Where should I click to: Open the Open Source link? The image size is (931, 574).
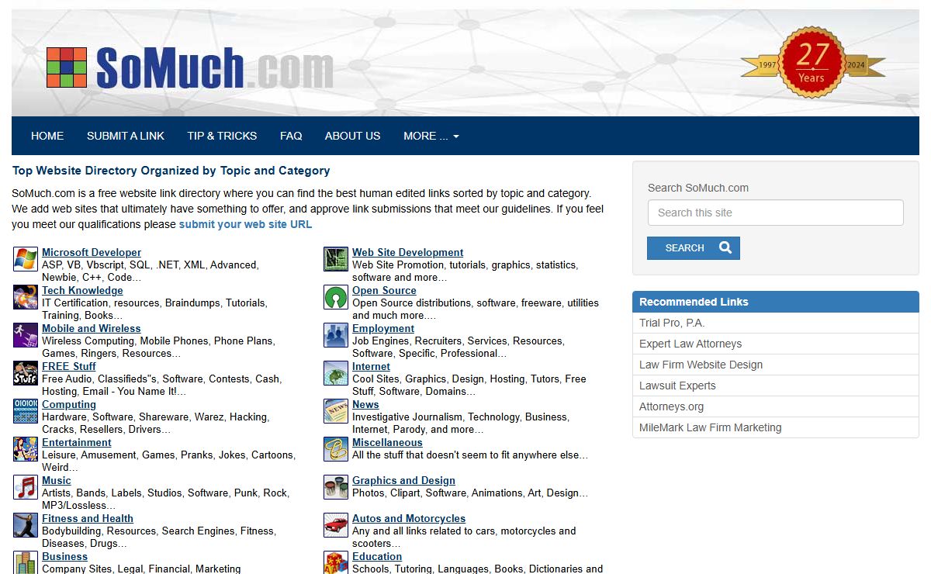[384, 290]
